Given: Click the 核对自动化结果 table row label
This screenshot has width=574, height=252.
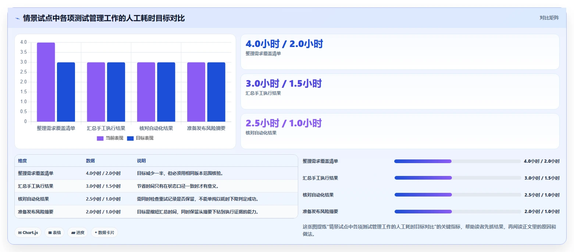Looking at the screenshot, I should [x=33, y=199].
